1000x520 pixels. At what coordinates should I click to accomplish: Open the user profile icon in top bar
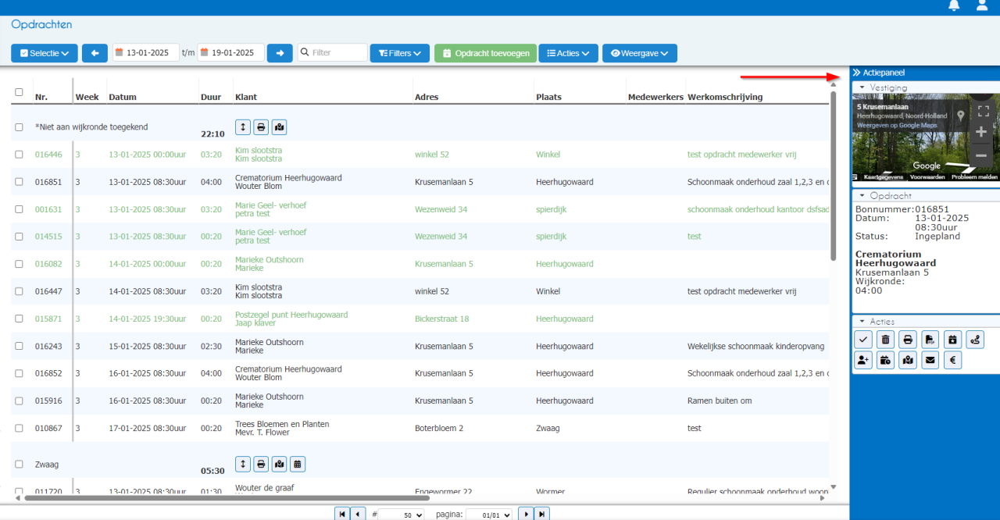pyautogui.click(x=982, y=5)
